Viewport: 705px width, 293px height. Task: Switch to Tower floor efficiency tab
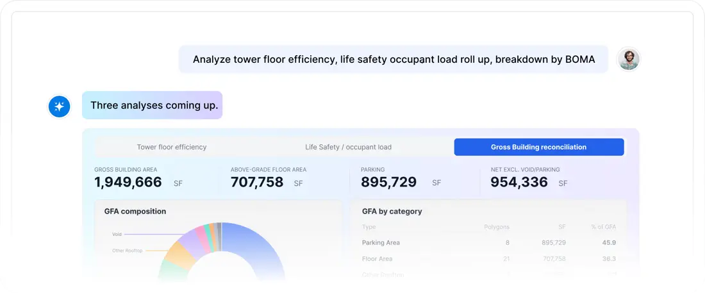172,147
